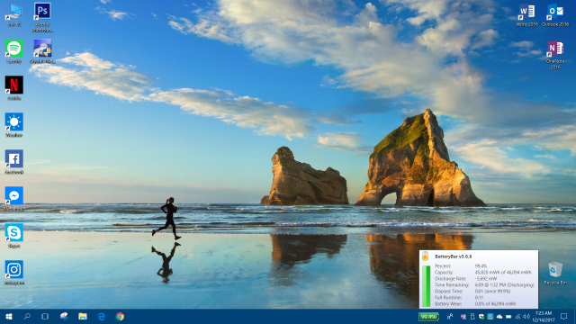The height and width of the screenshot is (324, 576).
Task: Select the Outlook 2016 shortcut
Action: pyautogui.click(x=555, y=15)
